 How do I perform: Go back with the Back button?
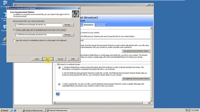(x=37, y=59)
